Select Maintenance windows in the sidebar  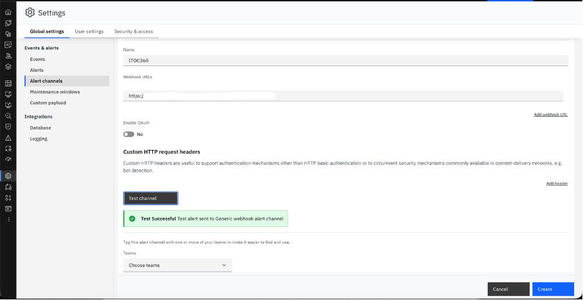[55, 92]
